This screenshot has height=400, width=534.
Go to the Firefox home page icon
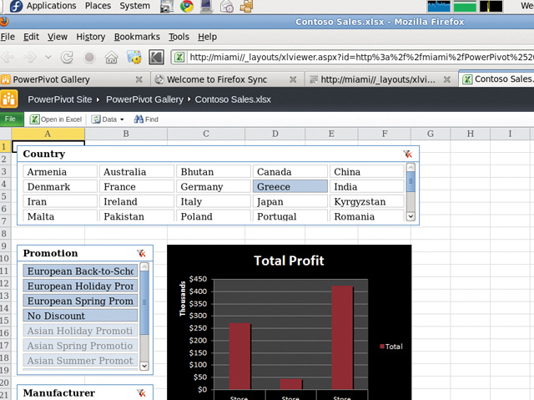[111, 58]
